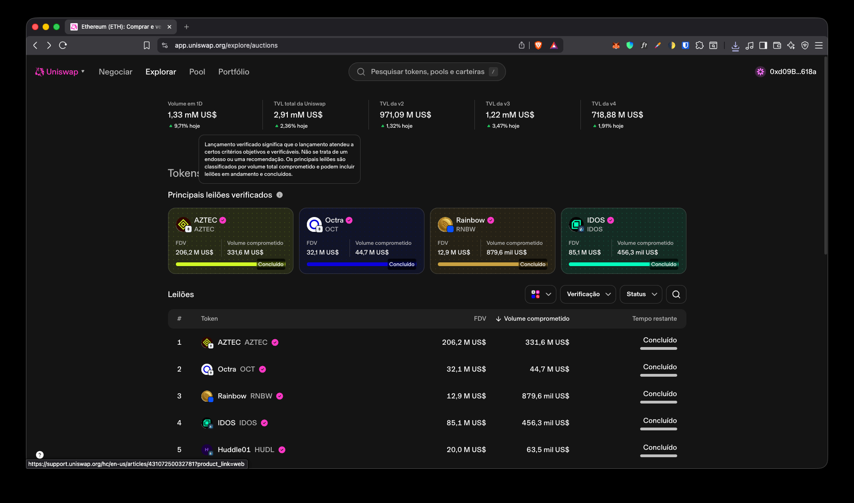The height and width of the screenshot is (503, 854).
Task: Click verified badge in Huddle01 row
Action: (x=282, y=450)
